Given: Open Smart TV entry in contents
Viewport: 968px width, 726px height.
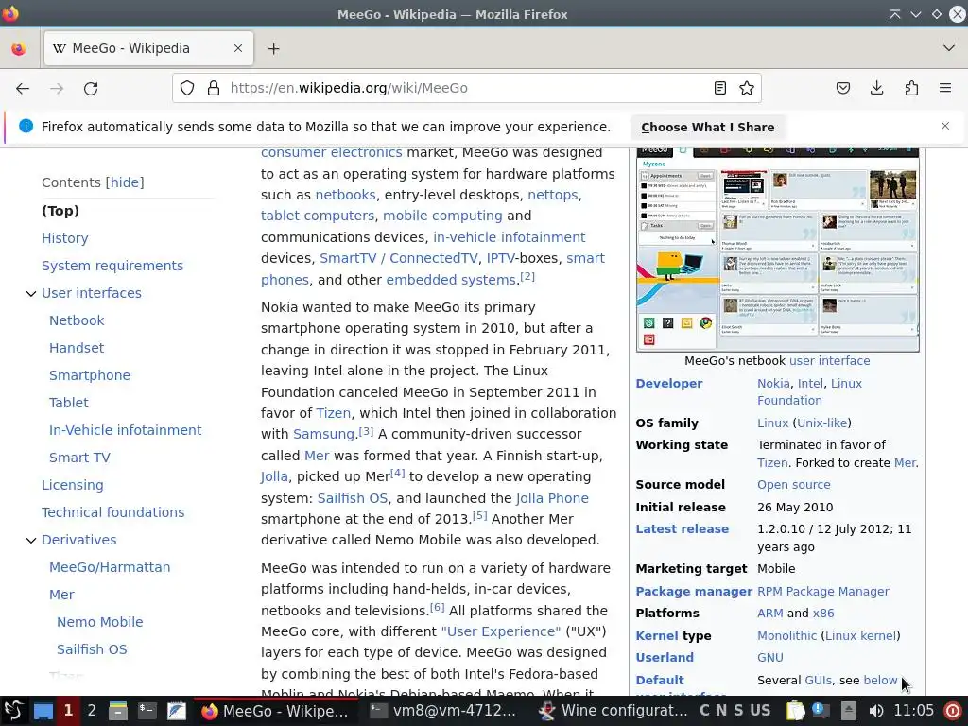Looking at the screenshot, I should tap(79, 458).
